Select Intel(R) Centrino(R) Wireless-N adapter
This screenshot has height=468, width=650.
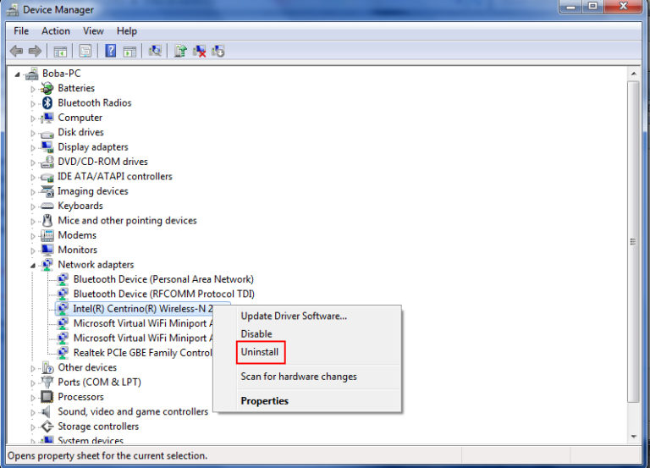click(142, 308)
